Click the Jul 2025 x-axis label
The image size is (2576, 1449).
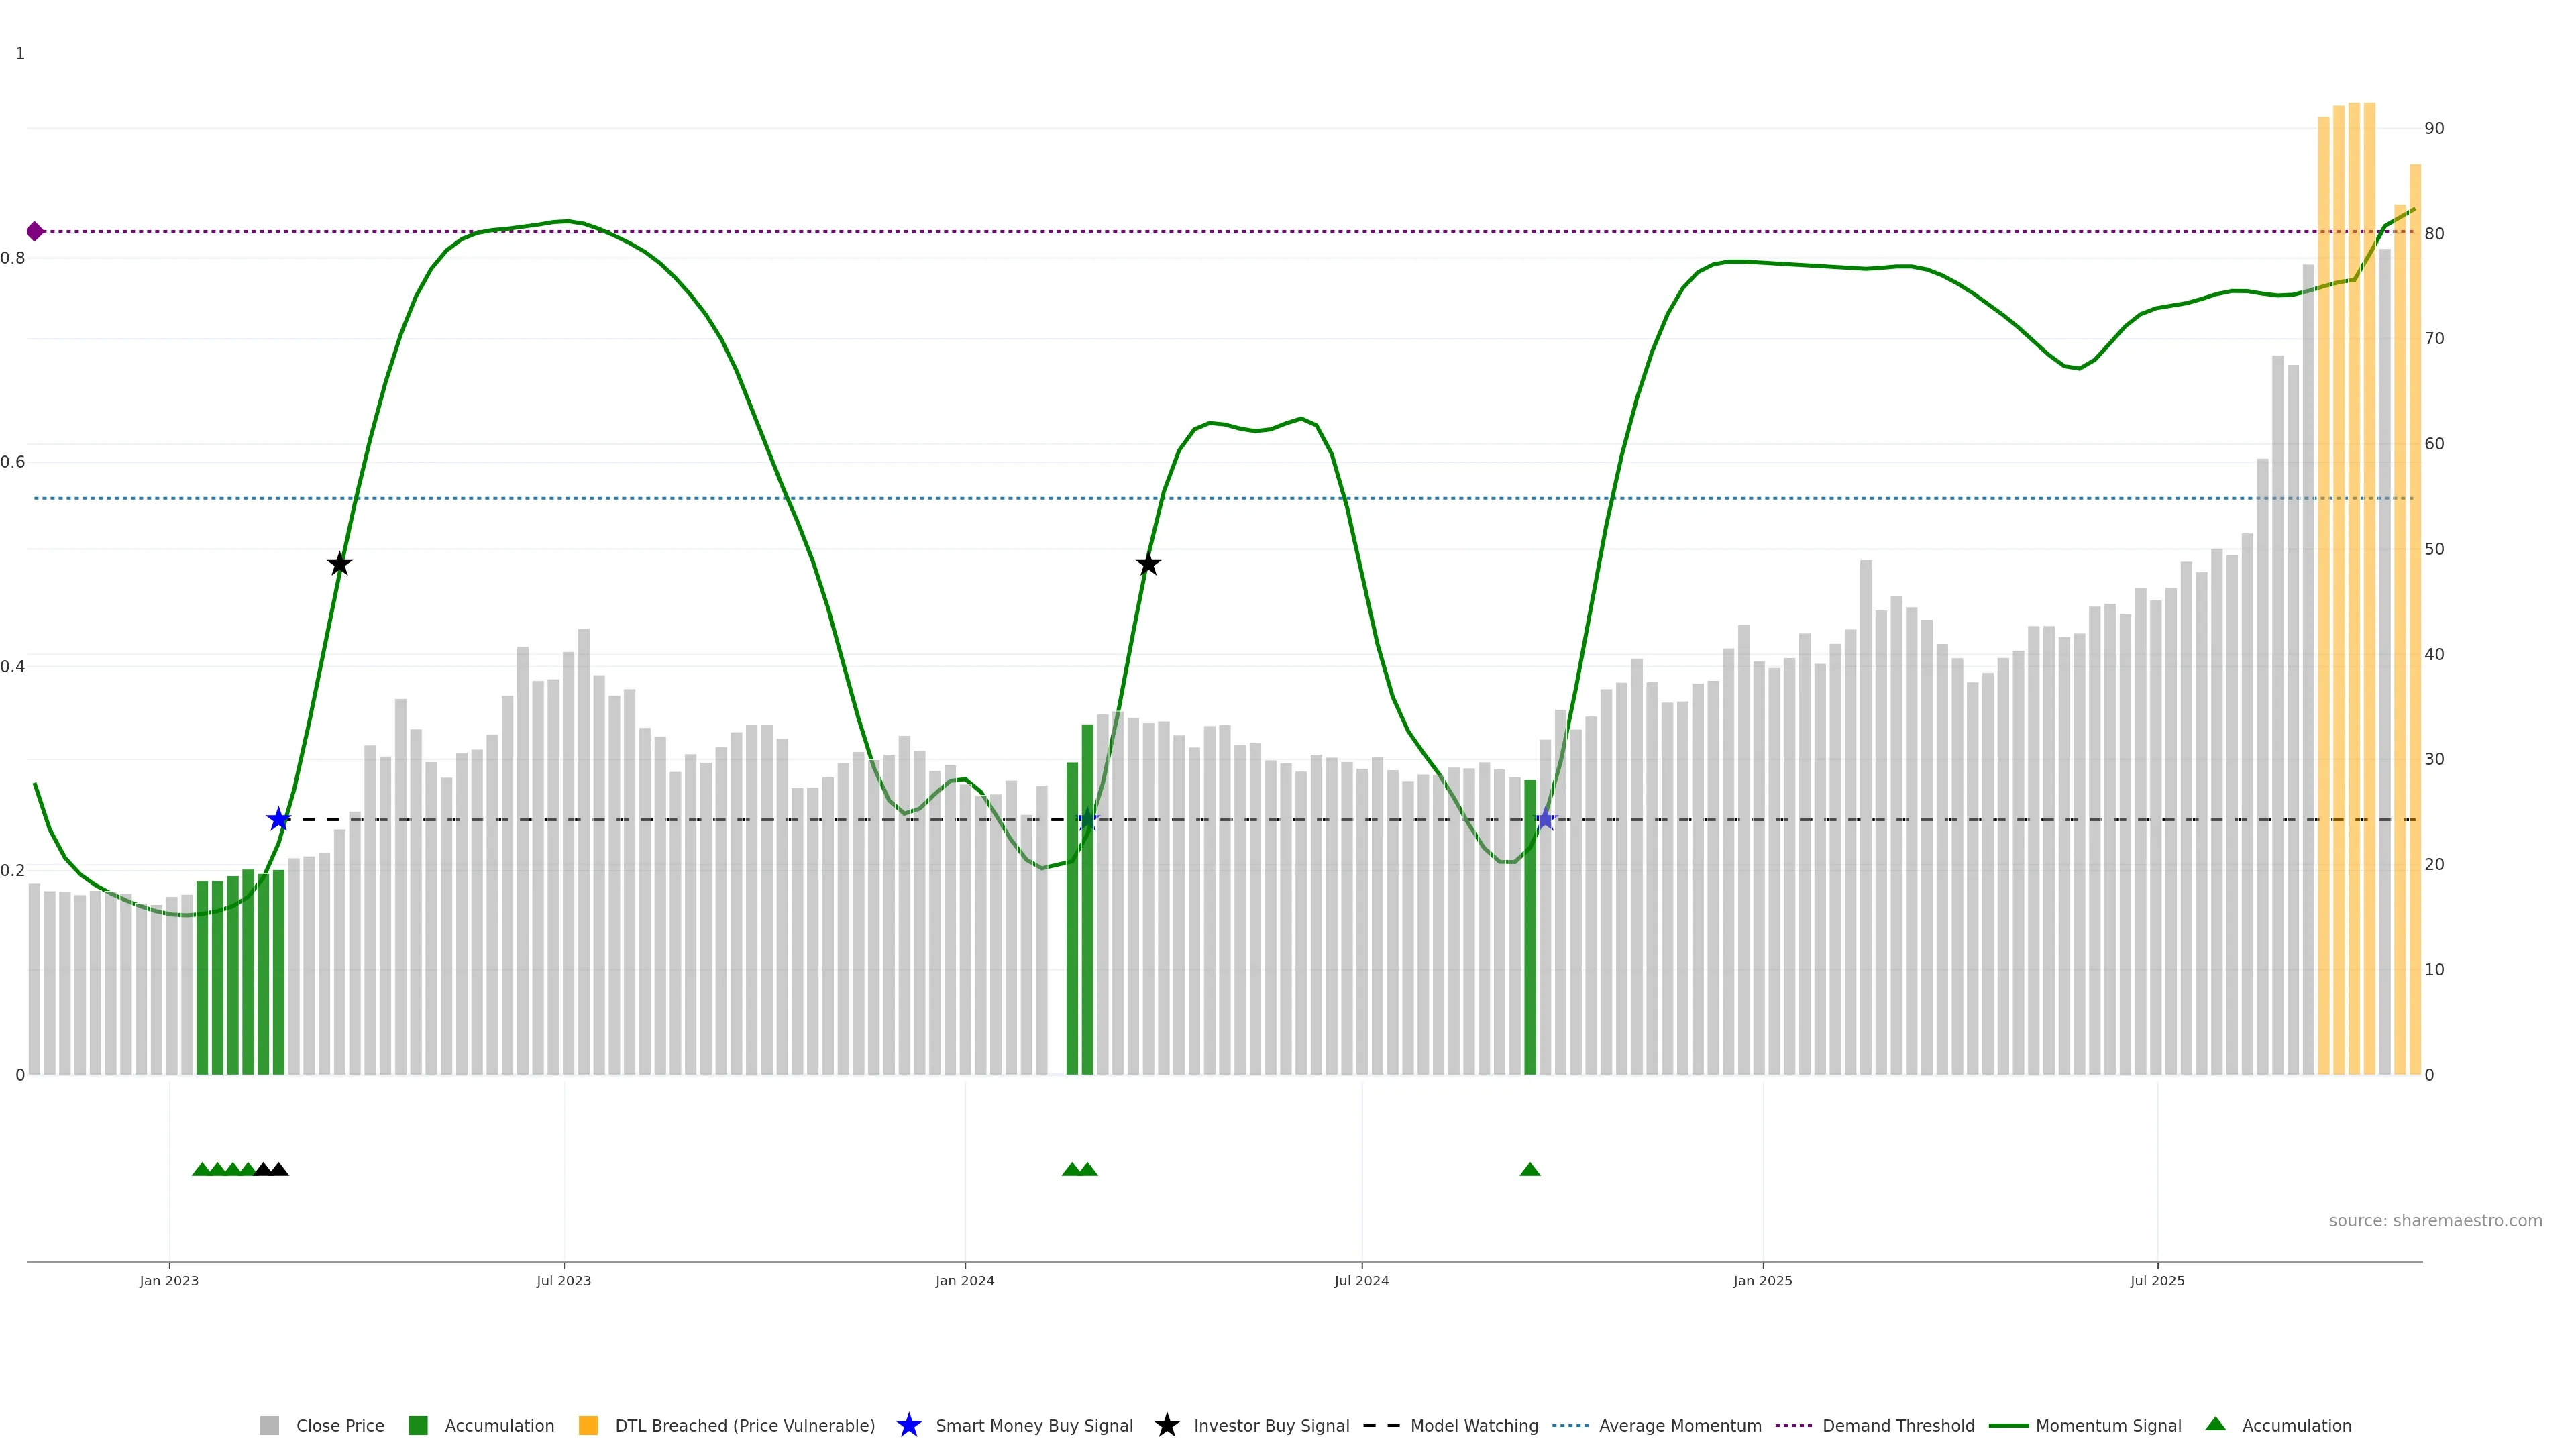(x=2157, y=1281)
